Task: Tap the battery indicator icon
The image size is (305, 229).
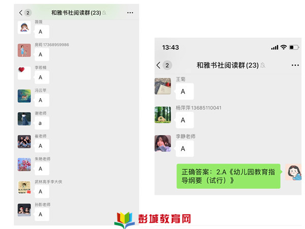Action: 294,47
